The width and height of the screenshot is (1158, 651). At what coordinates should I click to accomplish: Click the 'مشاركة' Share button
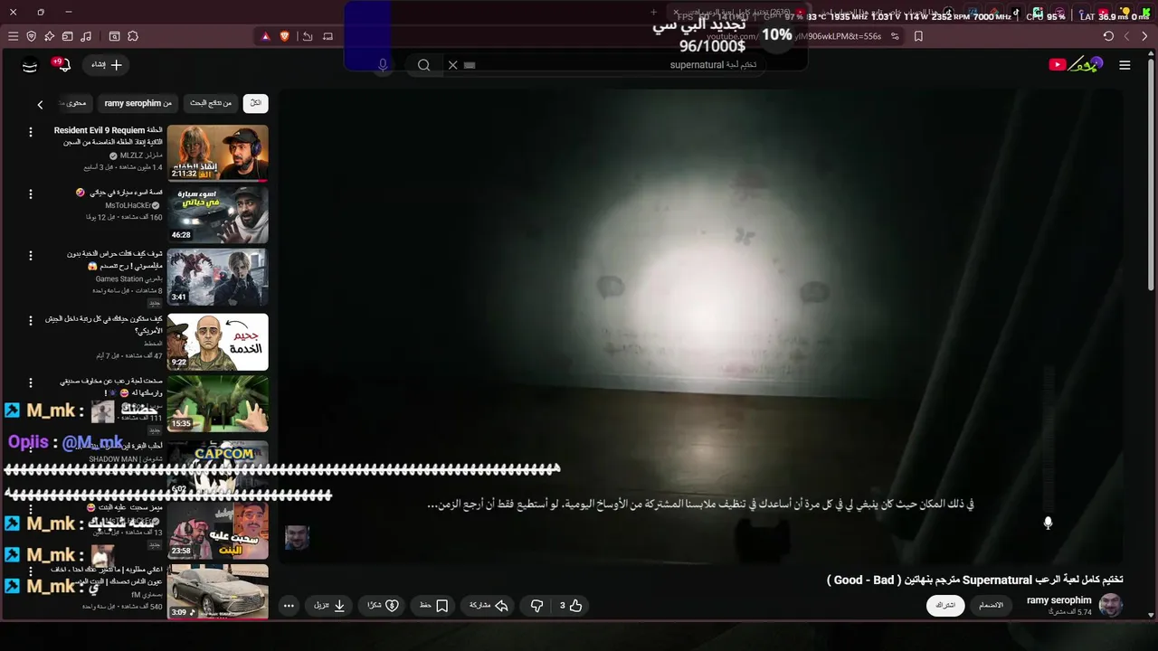pyautogui.click(x=488, y=606)
